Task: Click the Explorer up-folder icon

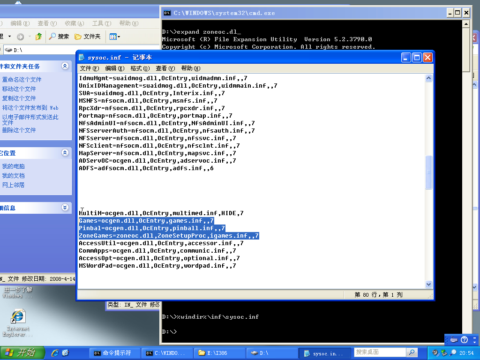Action: pos(38,37)
